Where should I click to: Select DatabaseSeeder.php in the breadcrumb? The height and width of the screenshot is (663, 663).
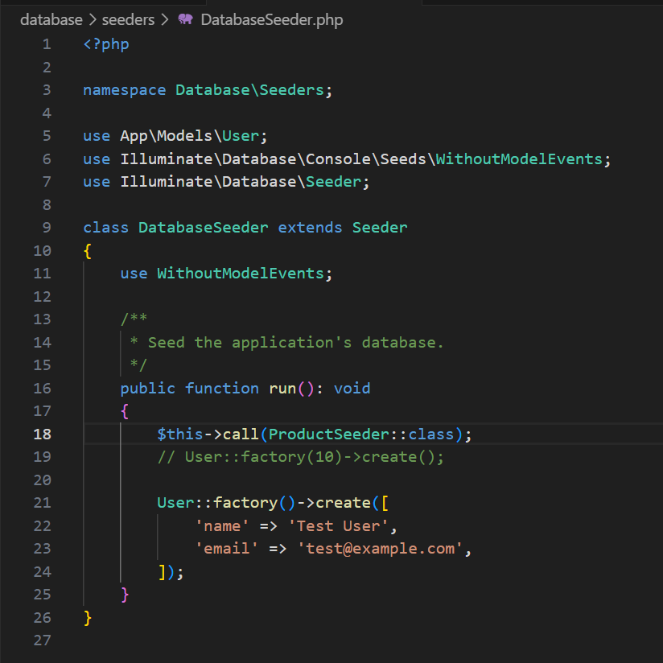pyautogui.click(x=271, y=19)
